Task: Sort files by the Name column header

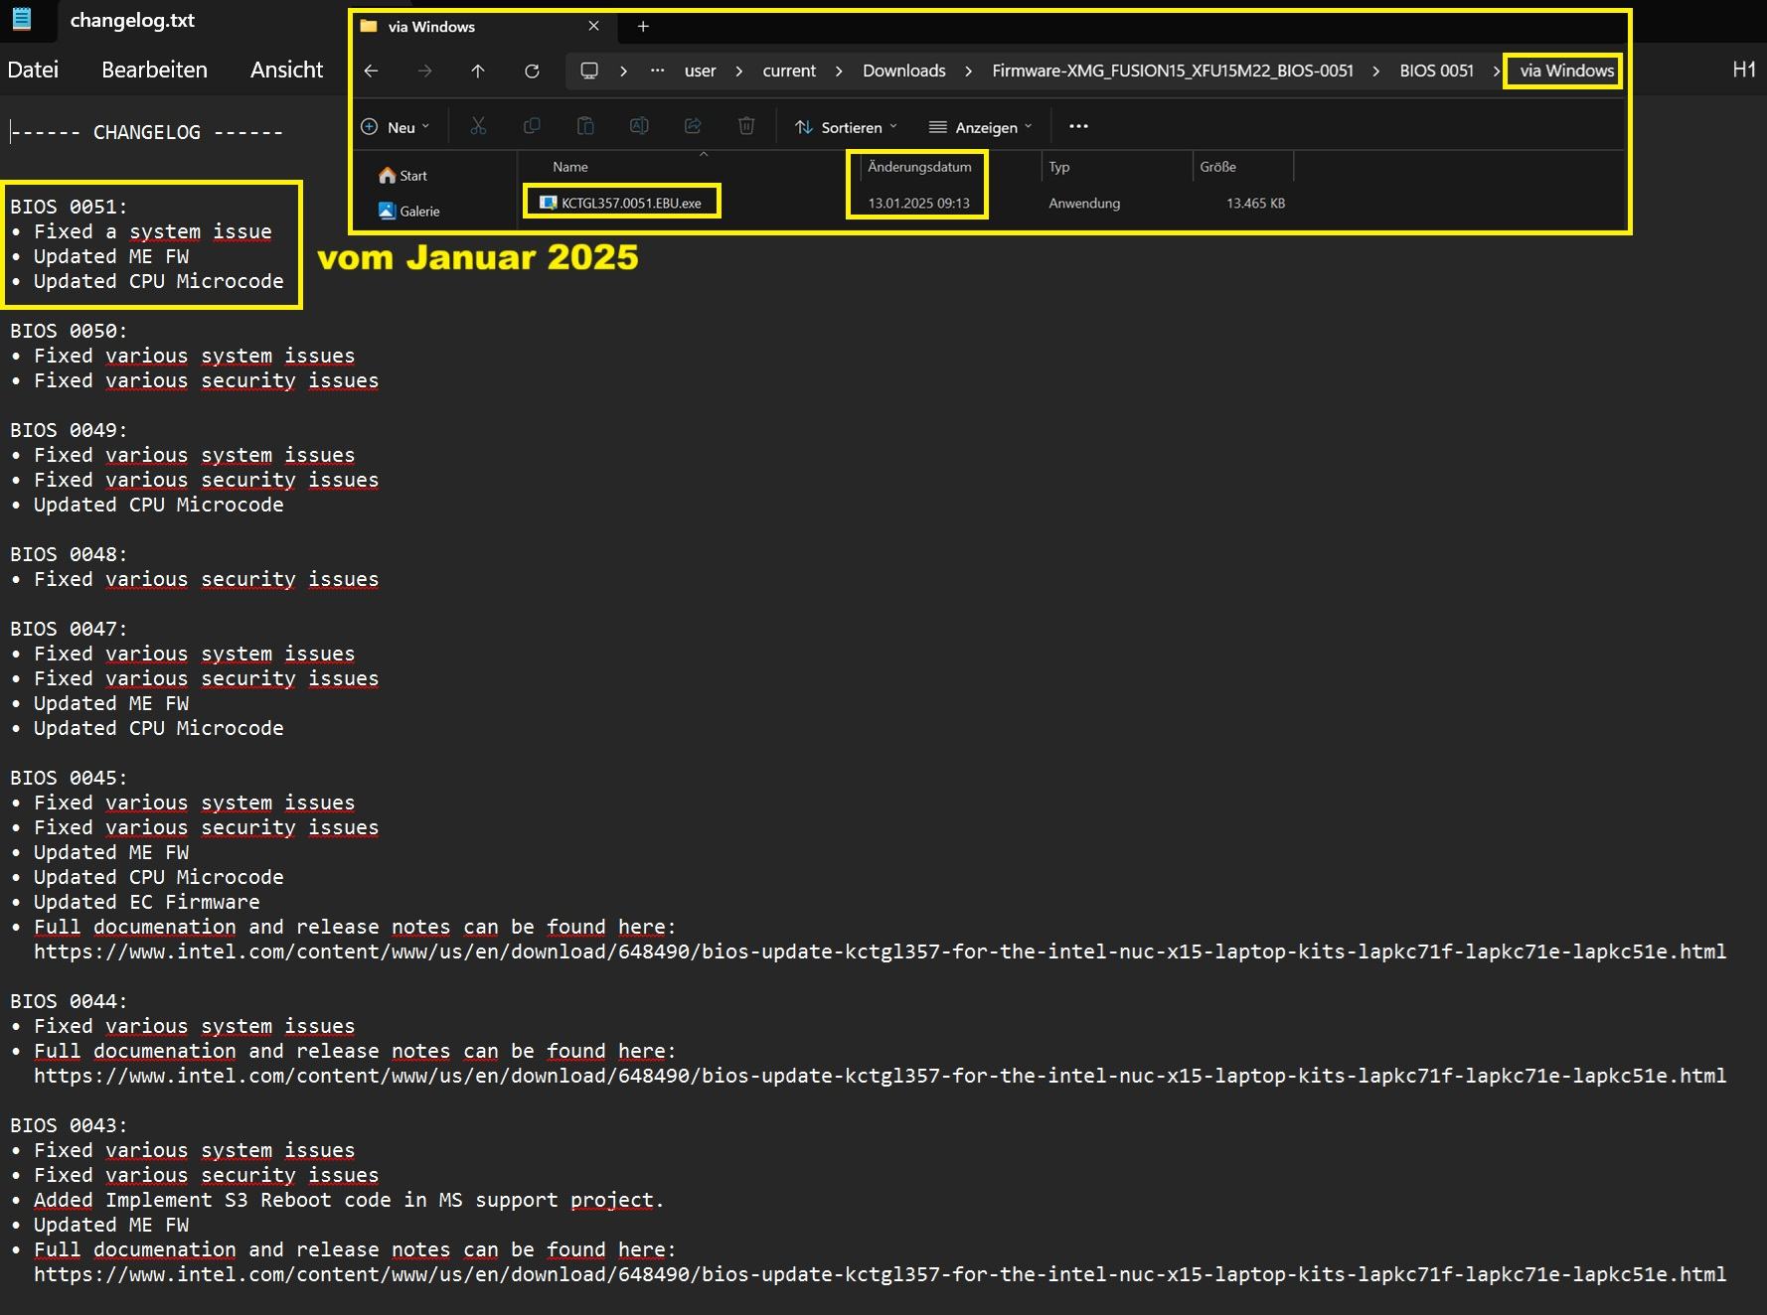Action: [x=570, y=167]
